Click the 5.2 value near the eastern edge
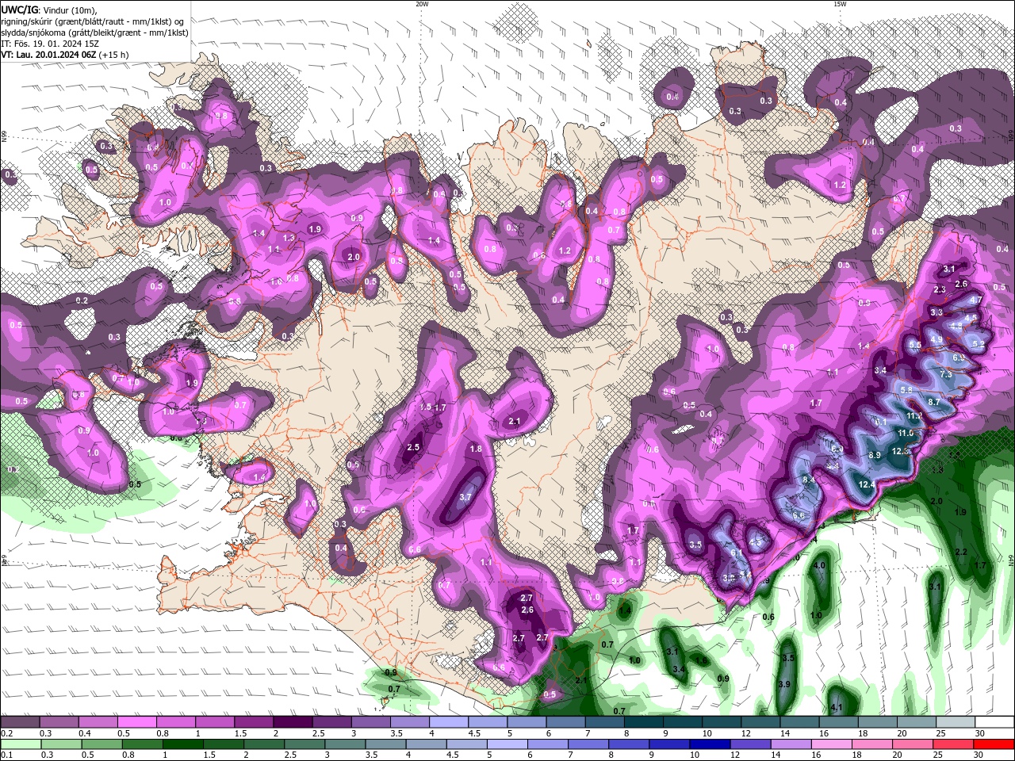Image resolution: width=1015 pixels, height=761 pixels. (978, 344)
